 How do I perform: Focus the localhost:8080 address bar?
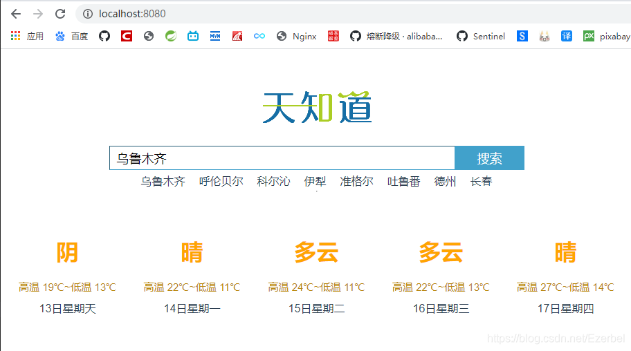[x=354, y=14]
